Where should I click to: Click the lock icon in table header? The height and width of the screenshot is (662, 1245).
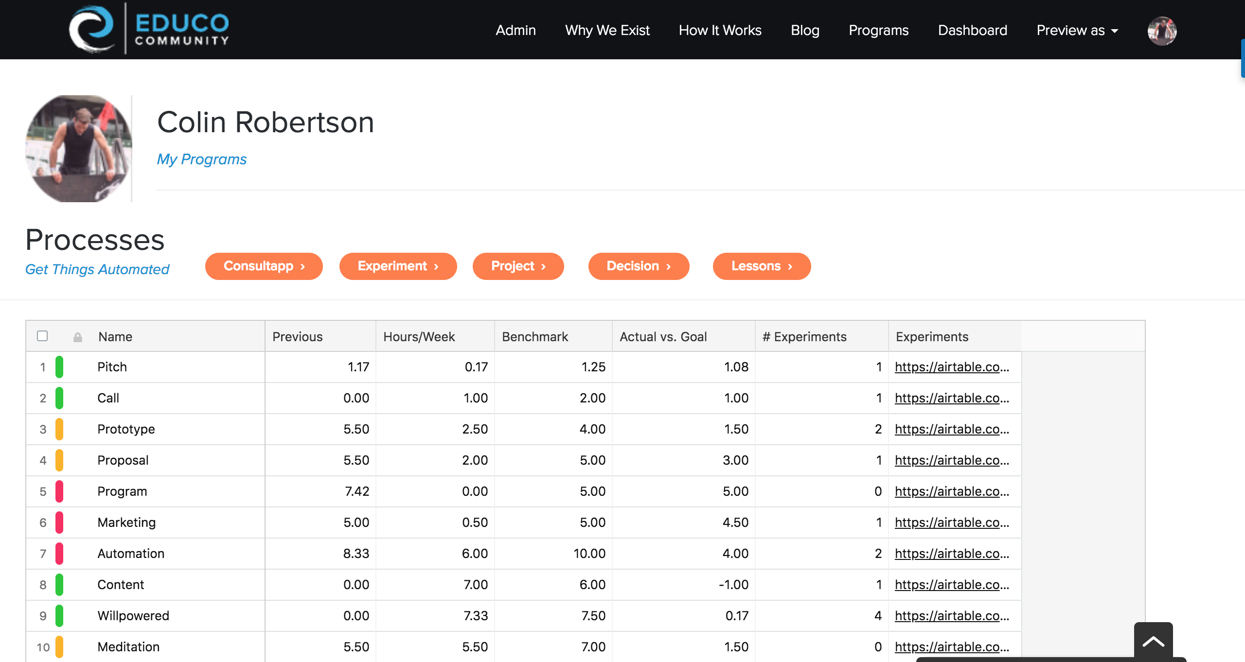(x=78, y=337)
